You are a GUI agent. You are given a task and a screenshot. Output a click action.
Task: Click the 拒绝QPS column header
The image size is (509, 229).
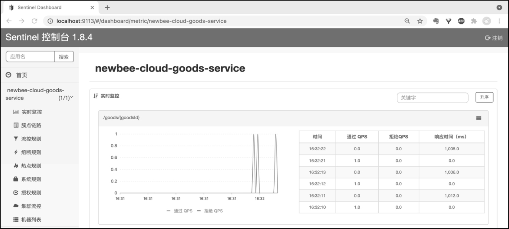[x=399, y=137]
